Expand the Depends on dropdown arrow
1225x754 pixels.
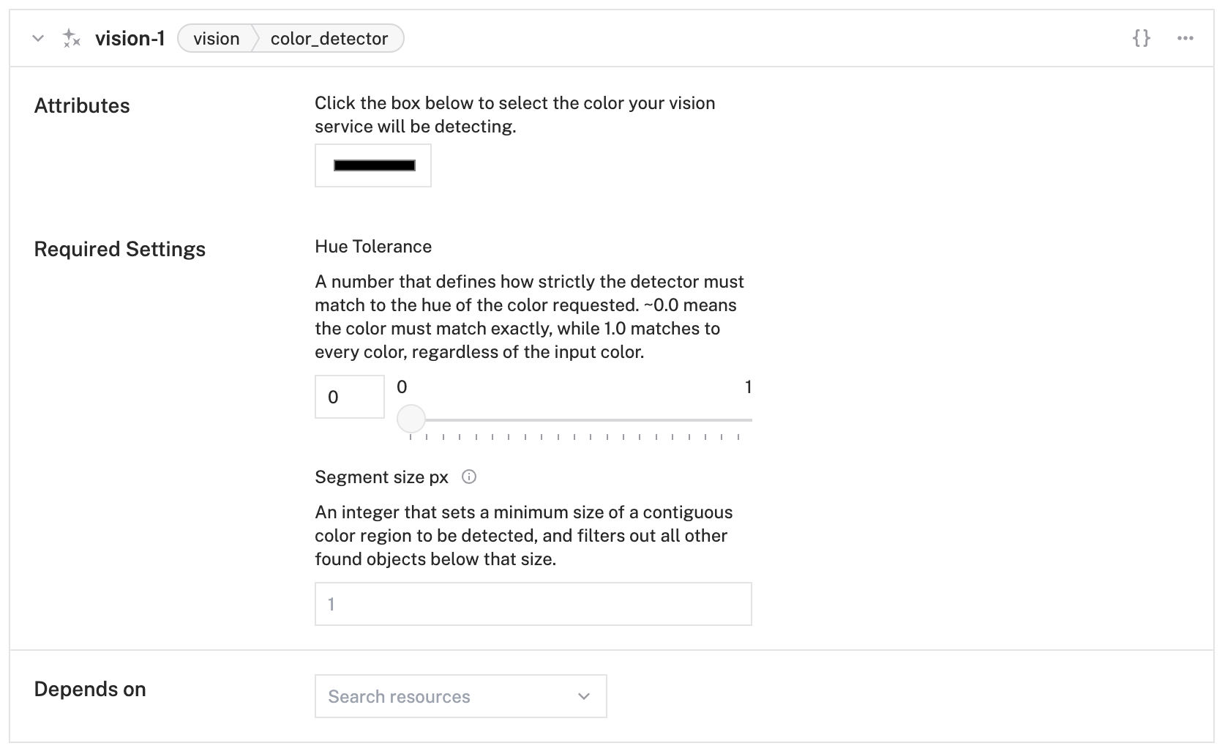[x=584, y=696]
